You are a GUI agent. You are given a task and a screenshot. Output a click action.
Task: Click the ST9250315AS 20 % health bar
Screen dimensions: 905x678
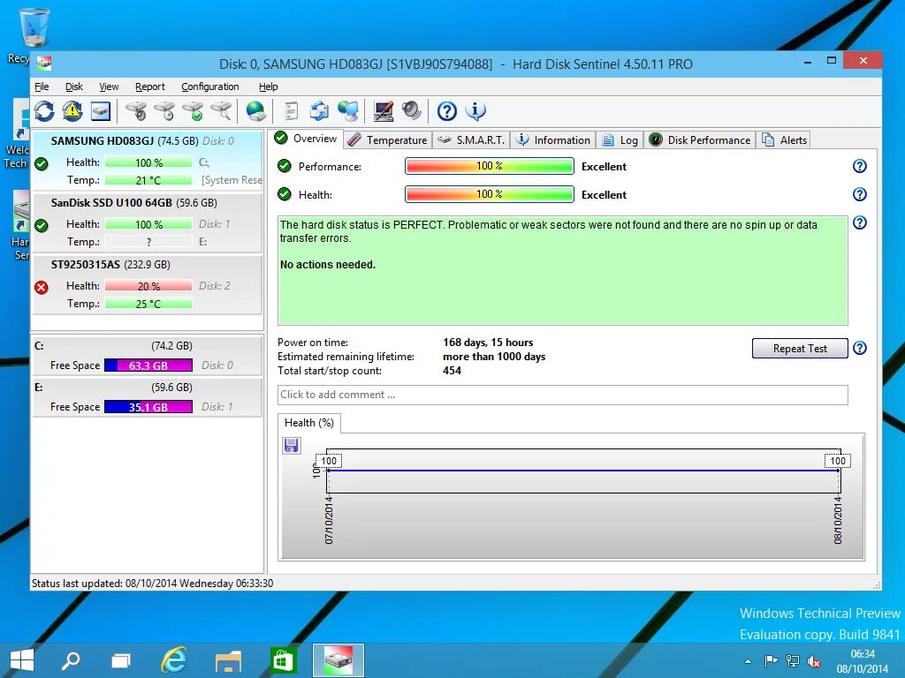click(x=148, y=286)
